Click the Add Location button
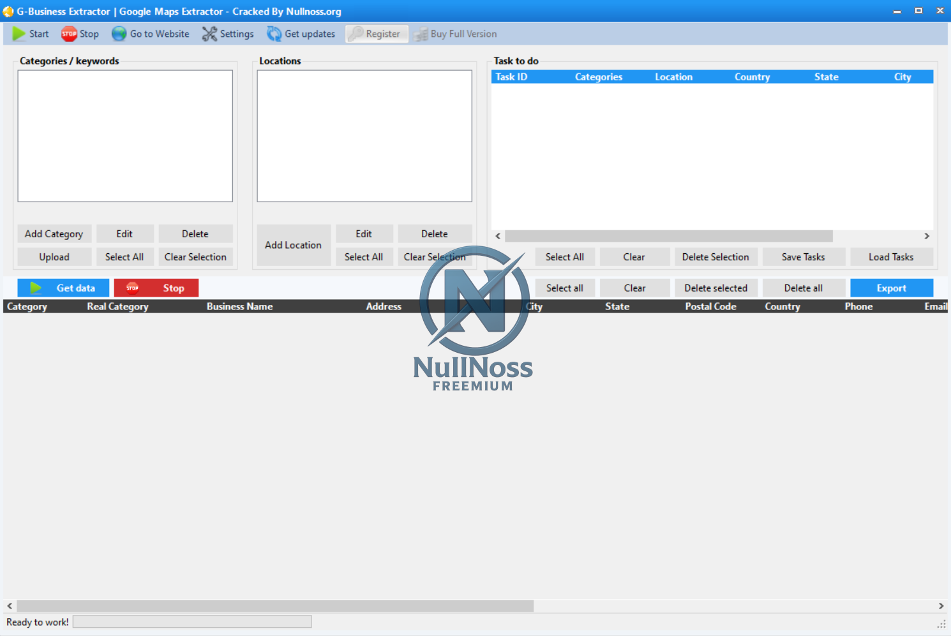This screenshot has width=951, height=636. coord(293,245)
